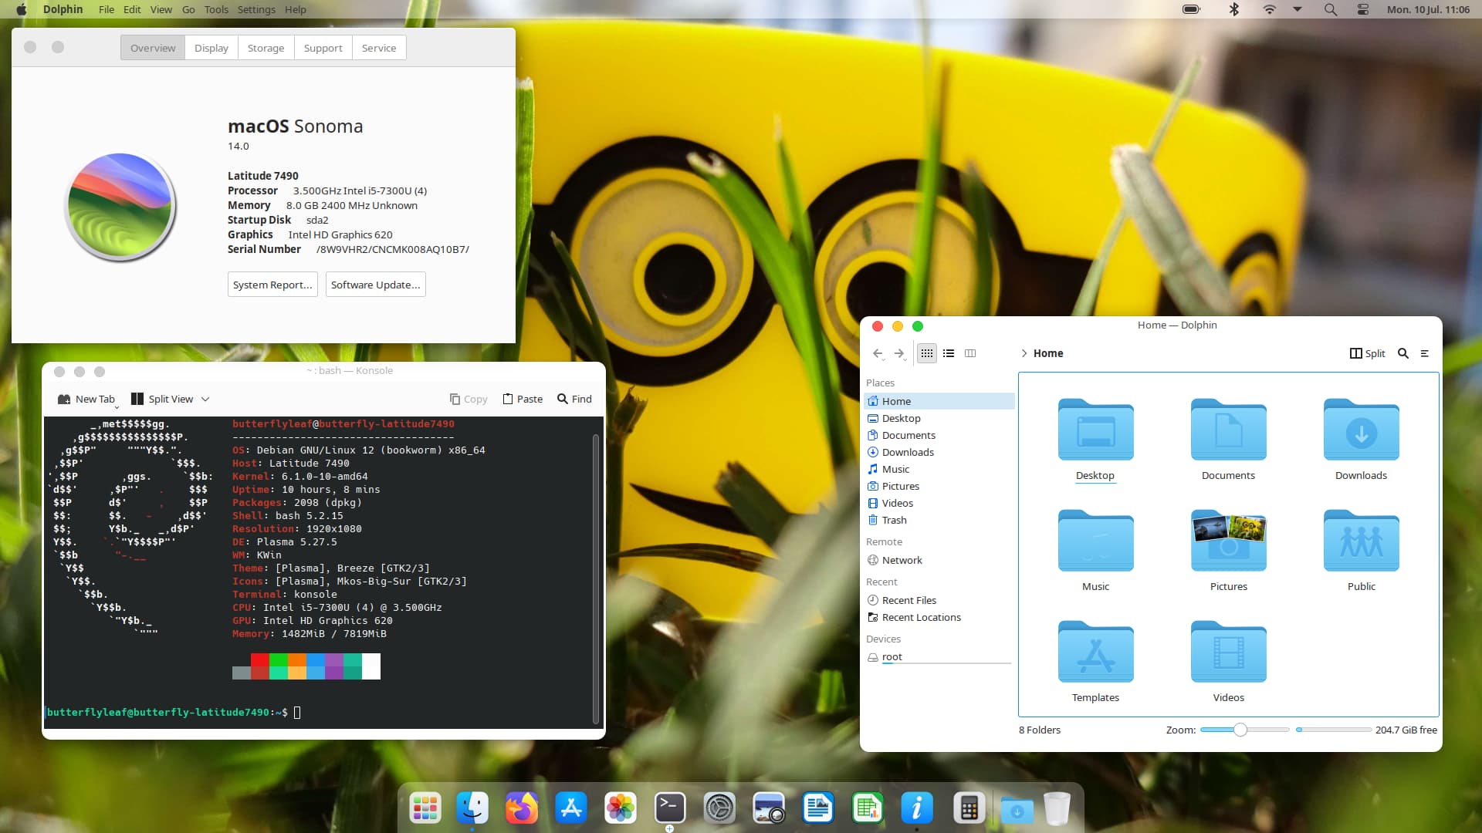The height and width of the screenshot is (833, 1482).
Task: Open the Public folder icon
Action: [1361, 541]
